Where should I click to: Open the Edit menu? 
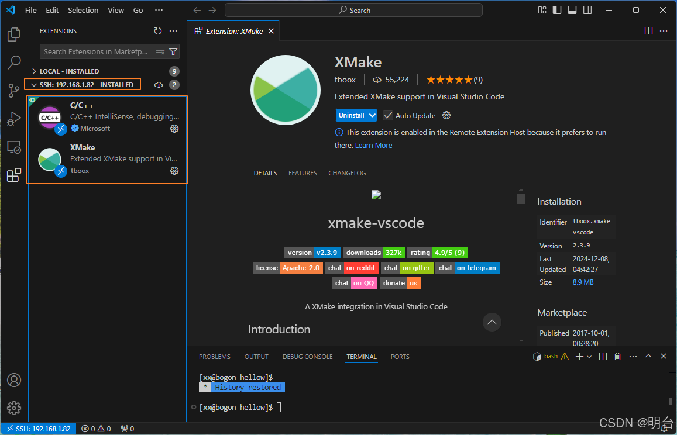pyautogui.click(x=52, y=11)
